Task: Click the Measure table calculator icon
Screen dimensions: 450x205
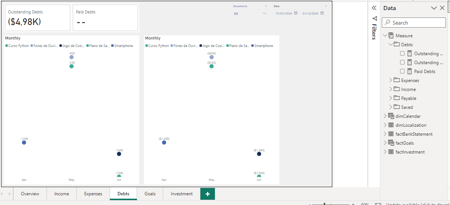Action: (x=391, y=35)
